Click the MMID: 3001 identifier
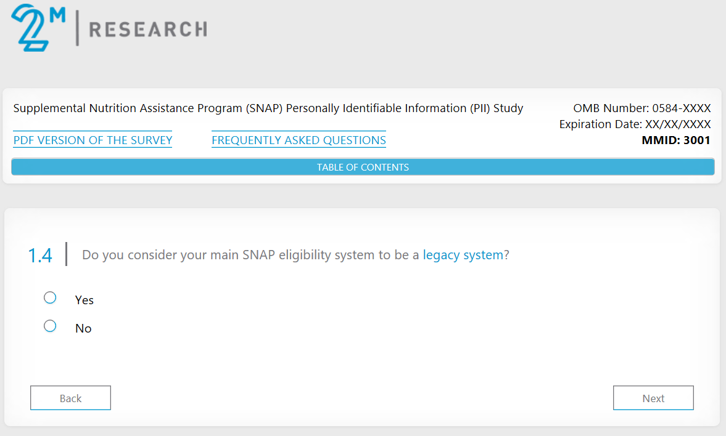This screenshot has width=726, height=436. click(x=676, y=140)
